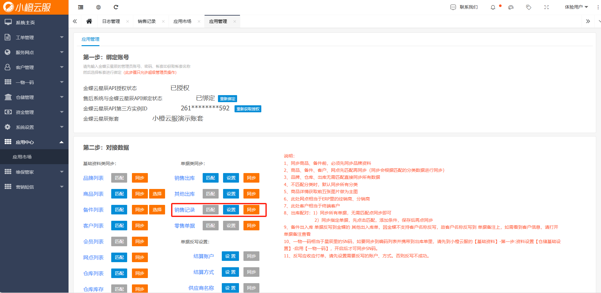
Task: Close the 日志管理 tab
Action: click(127, 21)
